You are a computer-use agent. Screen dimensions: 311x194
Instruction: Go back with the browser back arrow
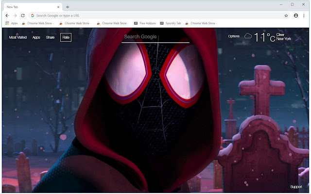[x=7, y=16]
